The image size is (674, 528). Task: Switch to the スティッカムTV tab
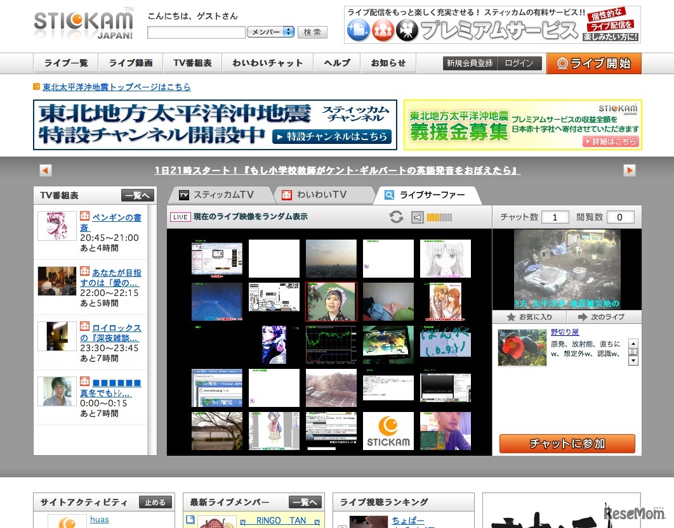click(x=218, y=195)
